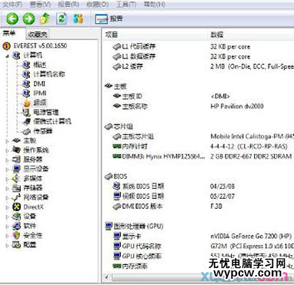
Task: Open the 工具(T) menu
Action: [125, 5]
